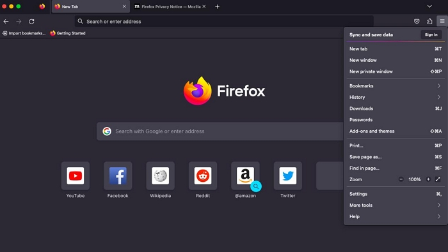Select the New Tab tab
448x252 pixels.
(90, 6)
